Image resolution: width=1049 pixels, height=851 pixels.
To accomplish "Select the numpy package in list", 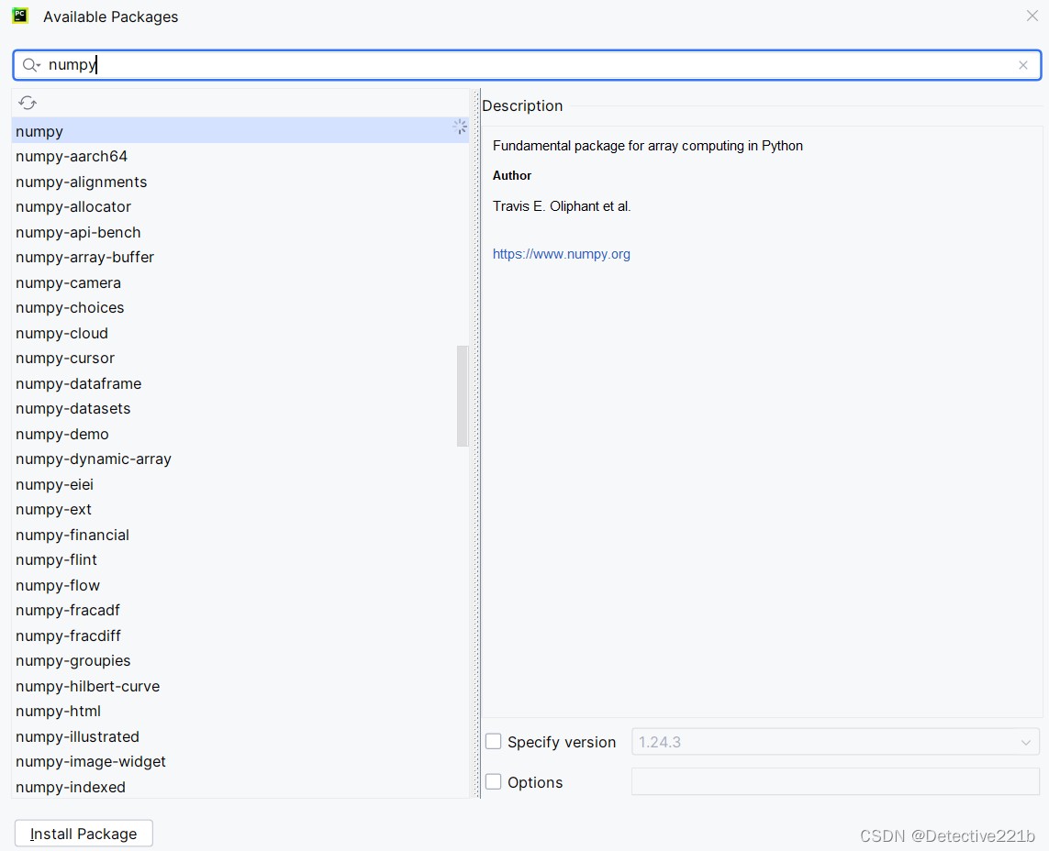I will [39, 131].
